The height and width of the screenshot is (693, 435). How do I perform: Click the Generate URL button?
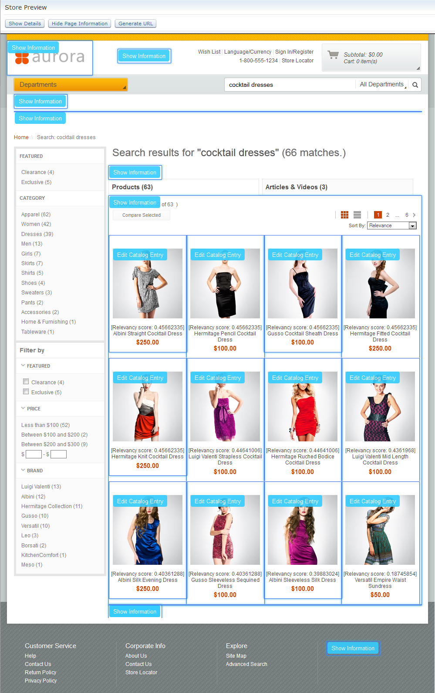pos(135,24)
